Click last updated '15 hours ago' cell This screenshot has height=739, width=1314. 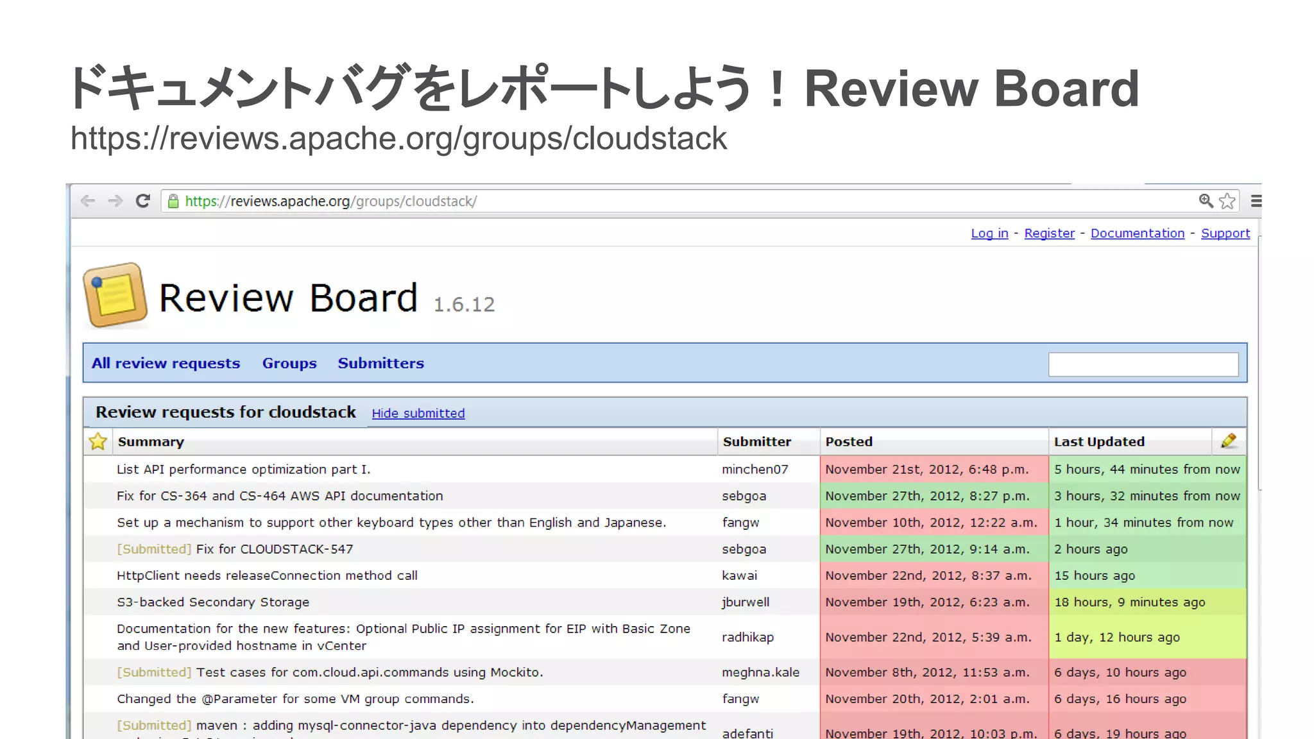pos(1095,575)
